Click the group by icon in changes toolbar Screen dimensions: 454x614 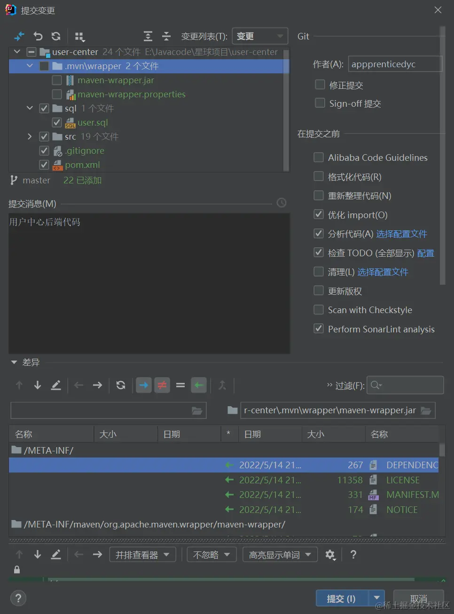click(x=79, y=36)
